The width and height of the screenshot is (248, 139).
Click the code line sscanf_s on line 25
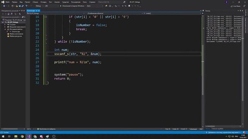coord(77,54)
